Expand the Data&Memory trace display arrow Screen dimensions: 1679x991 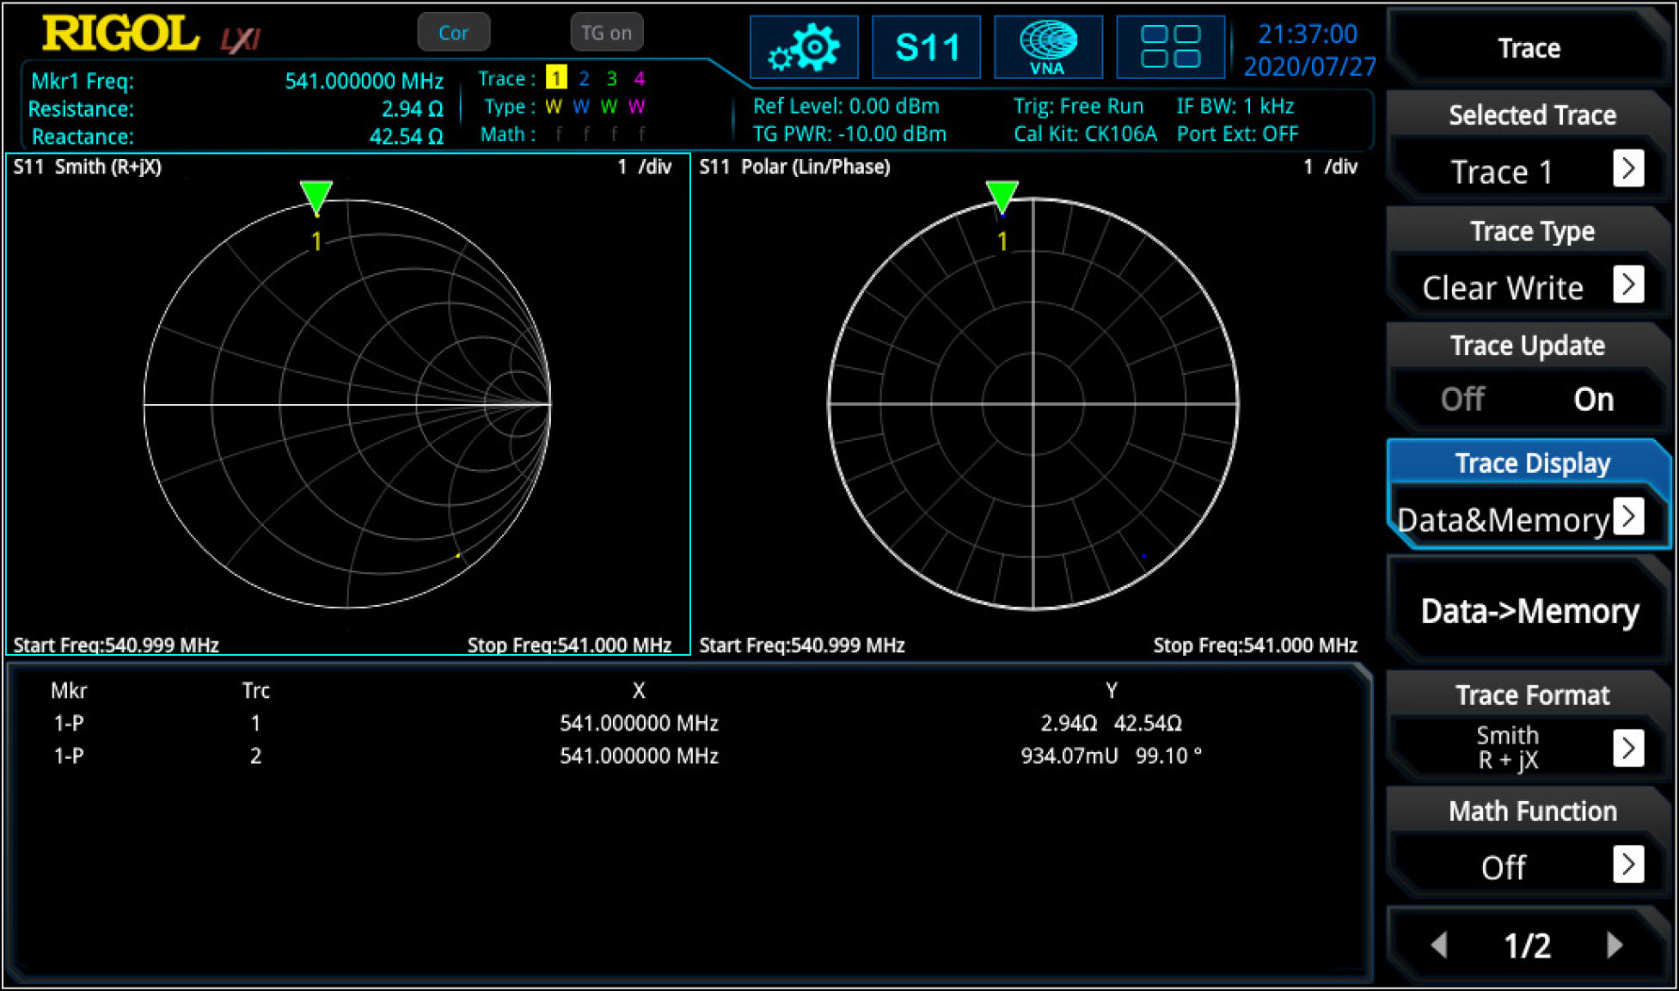(1628, 517)
